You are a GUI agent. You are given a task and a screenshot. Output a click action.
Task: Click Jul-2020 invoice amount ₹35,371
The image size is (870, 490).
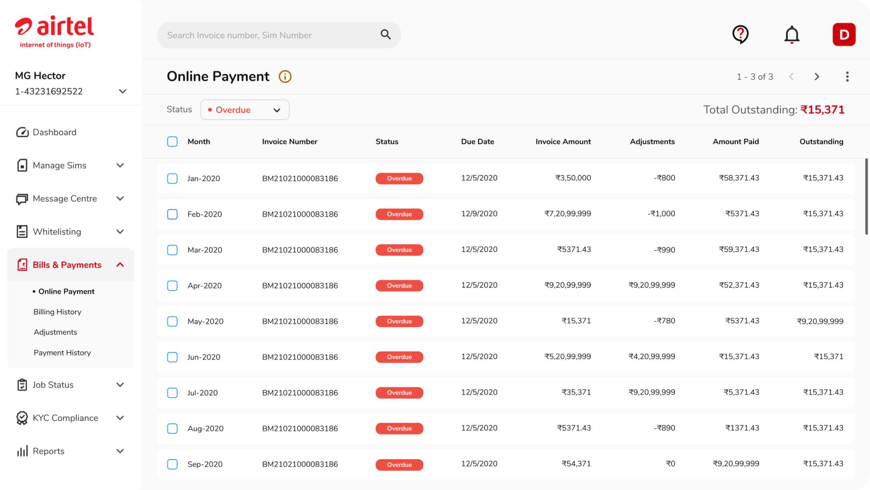[x=576, y=392]
